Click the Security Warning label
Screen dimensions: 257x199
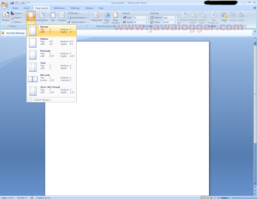pyautogui.click(x=15, y=33)
